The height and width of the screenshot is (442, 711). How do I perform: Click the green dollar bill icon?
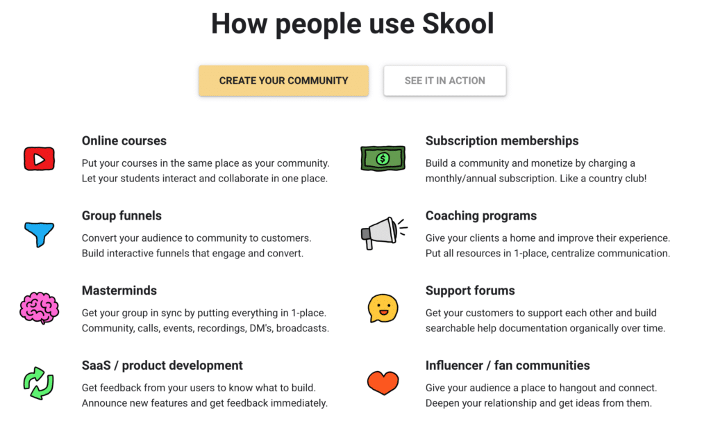pos(383,158)
